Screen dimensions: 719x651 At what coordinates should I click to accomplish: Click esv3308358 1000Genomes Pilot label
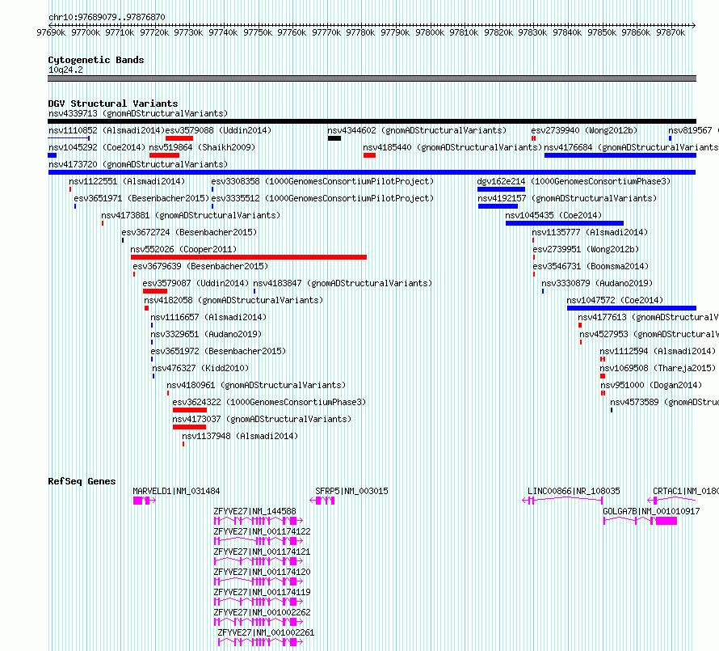[322, 181]
